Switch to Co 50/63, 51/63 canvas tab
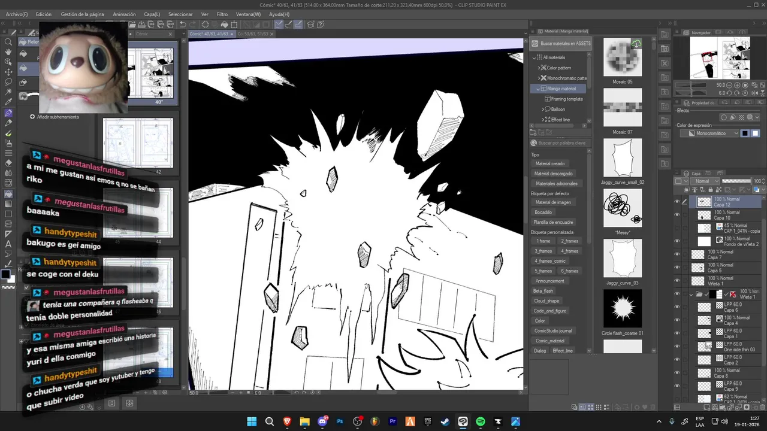Viewport: 767px width, 431px height. (x=254, y=34)
